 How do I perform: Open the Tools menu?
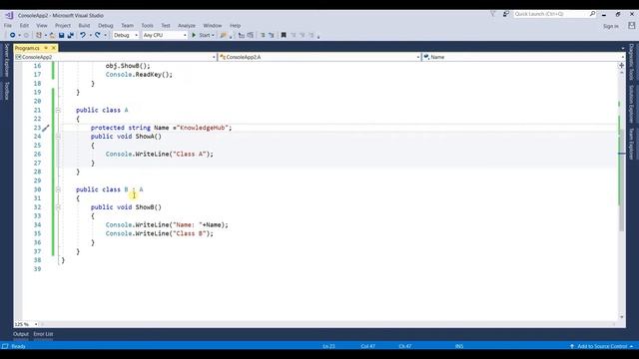tap(147, 26)
